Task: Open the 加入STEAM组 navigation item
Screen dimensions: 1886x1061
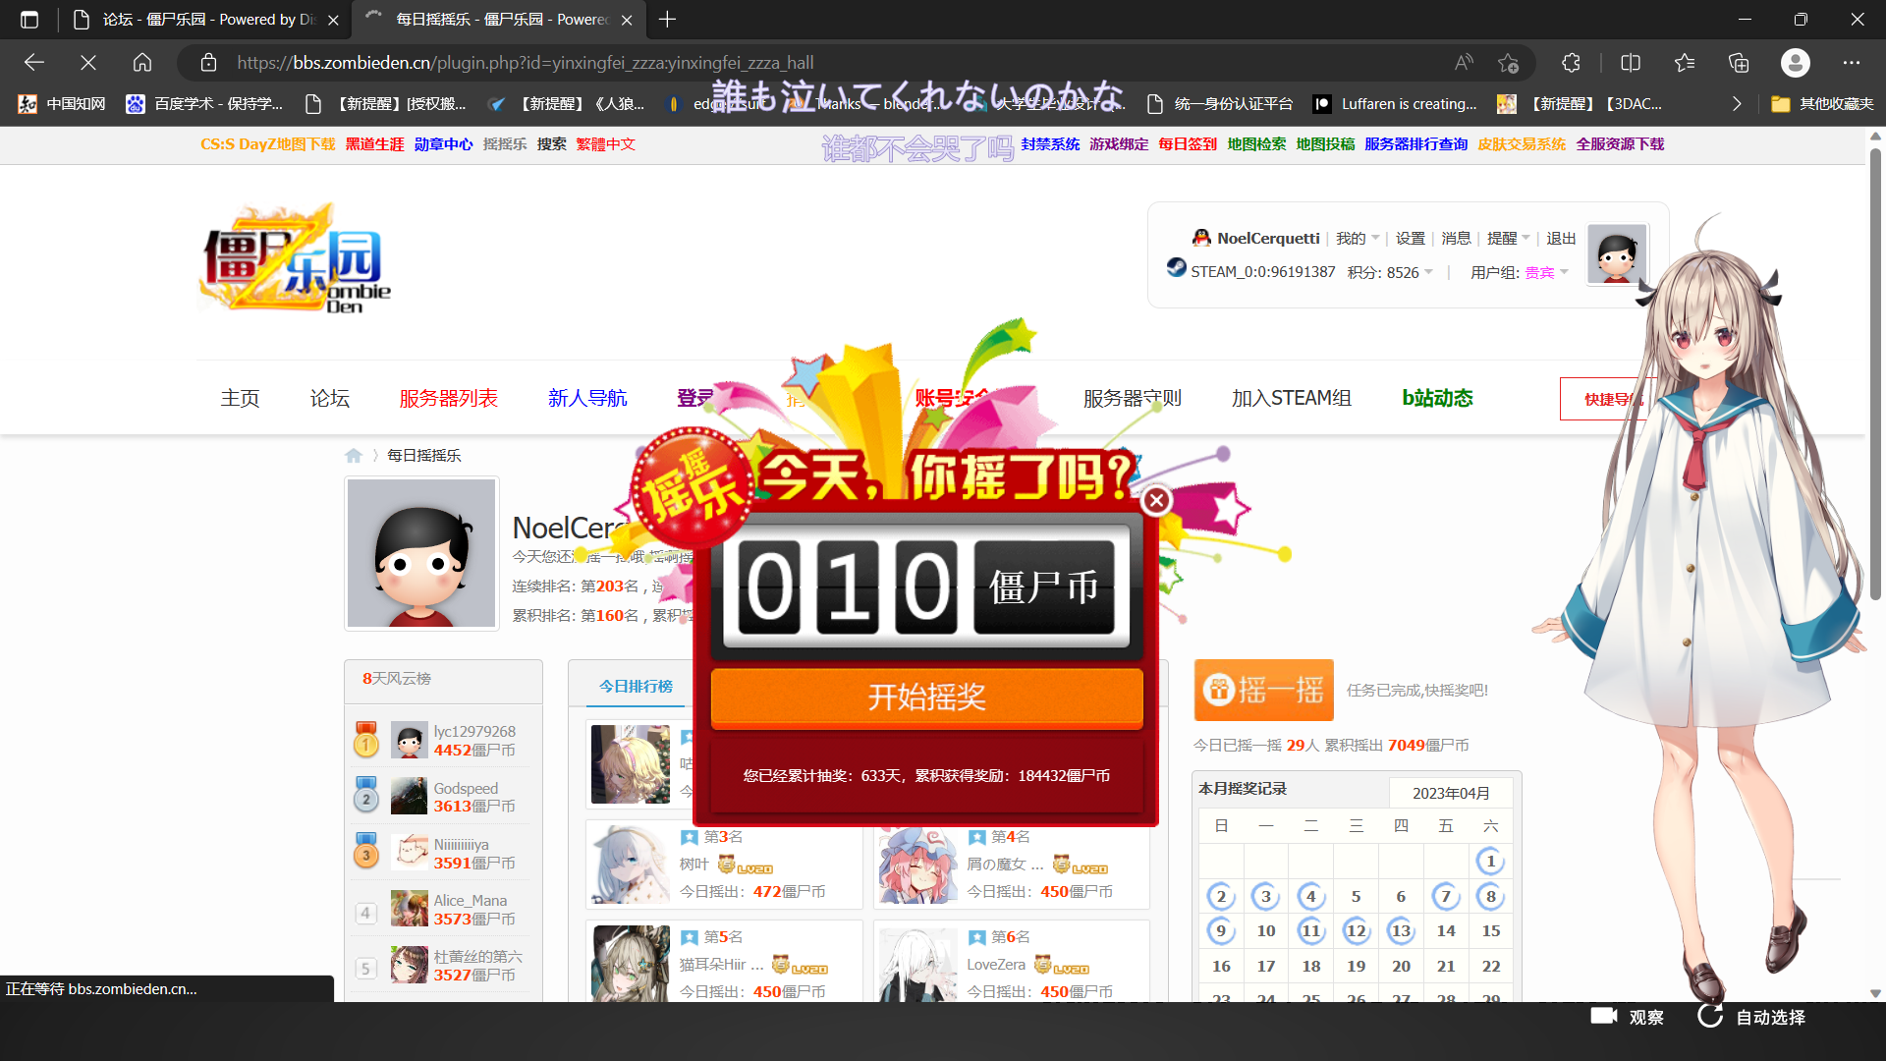Action: pos(1291,398)
